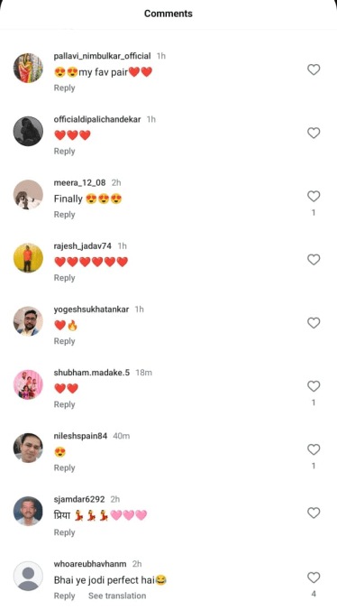Click Reply under yogeshsukhatankar's comment

pyautogui.click(x=64, y=341)
